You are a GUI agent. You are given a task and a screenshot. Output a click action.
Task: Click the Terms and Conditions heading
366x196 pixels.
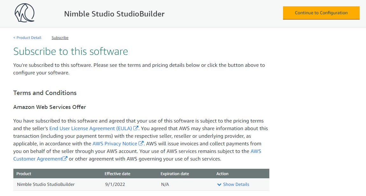[45, 93]
